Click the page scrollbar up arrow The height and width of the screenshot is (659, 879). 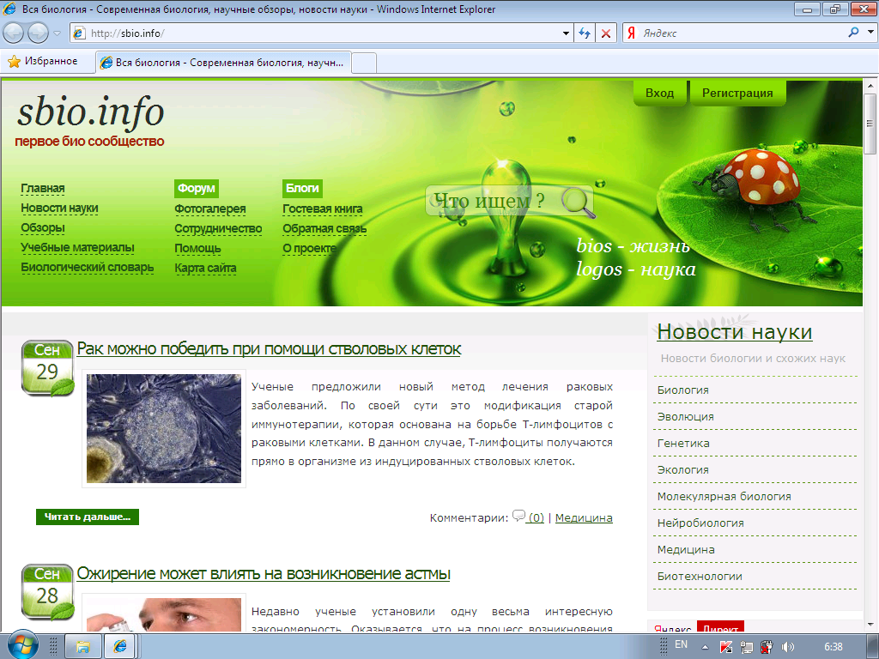(870, 87)
